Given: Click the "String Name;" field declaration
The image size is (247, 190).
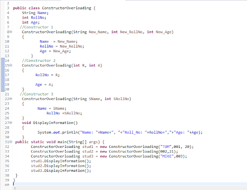Looking at the screenshot, I should click(x=35, y=13).
